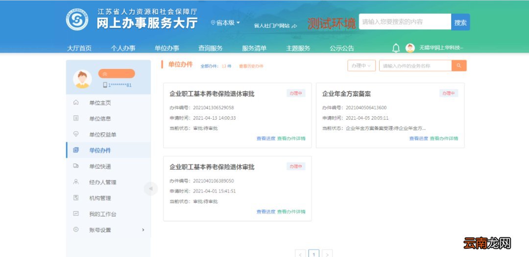Click the 无锡华润上华科技 account name
The height and width of the screenshot is (257, 529).
tap(441, 48)
